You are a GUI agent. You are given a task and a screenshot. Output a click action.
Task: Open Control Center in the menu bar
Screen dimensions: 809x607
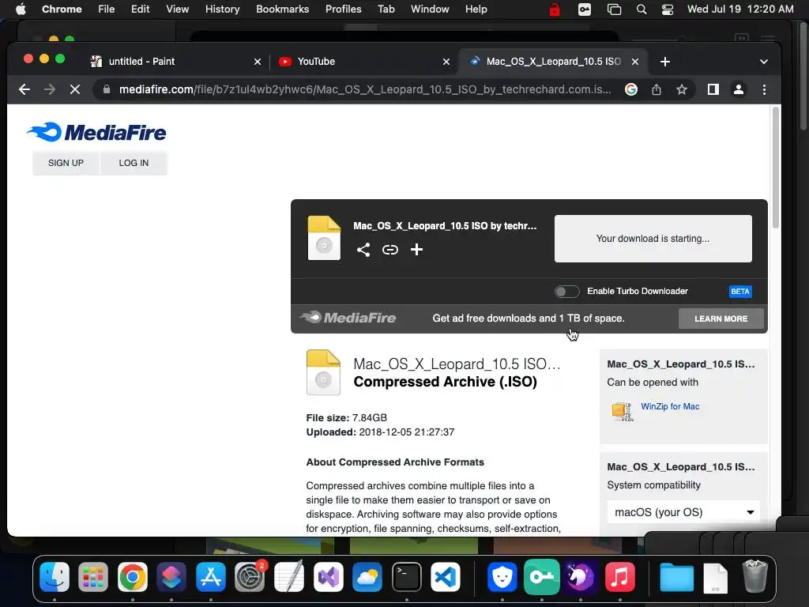tap(667, 9)
